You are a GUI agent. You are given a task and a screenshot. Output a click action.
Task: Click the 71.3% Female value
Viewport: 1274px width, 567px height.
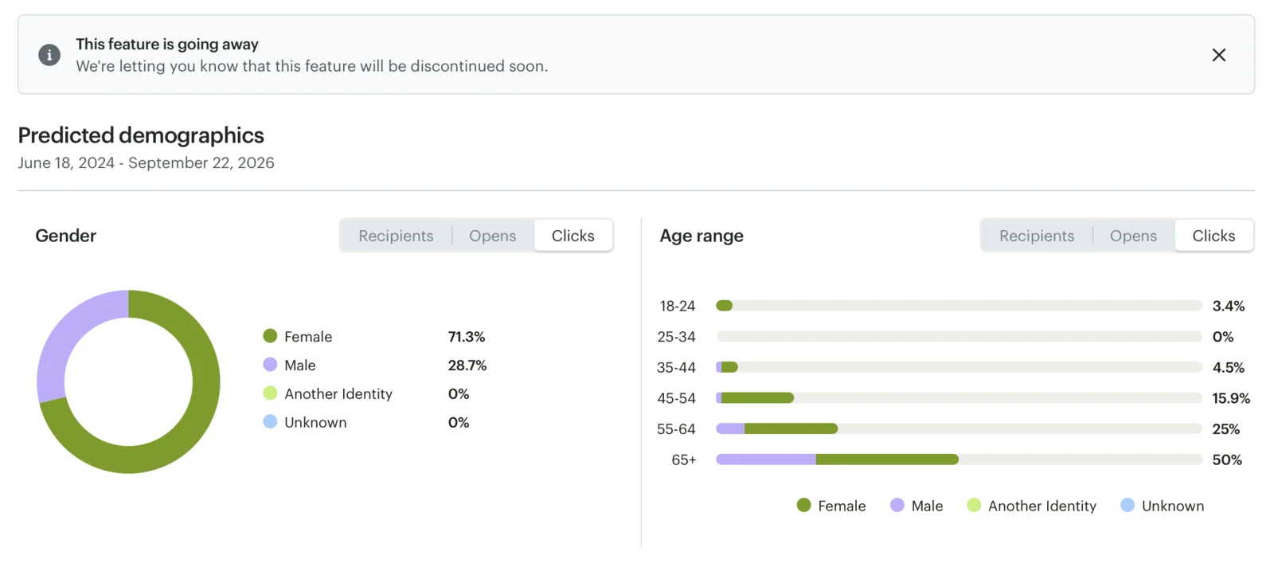point(467,337)
